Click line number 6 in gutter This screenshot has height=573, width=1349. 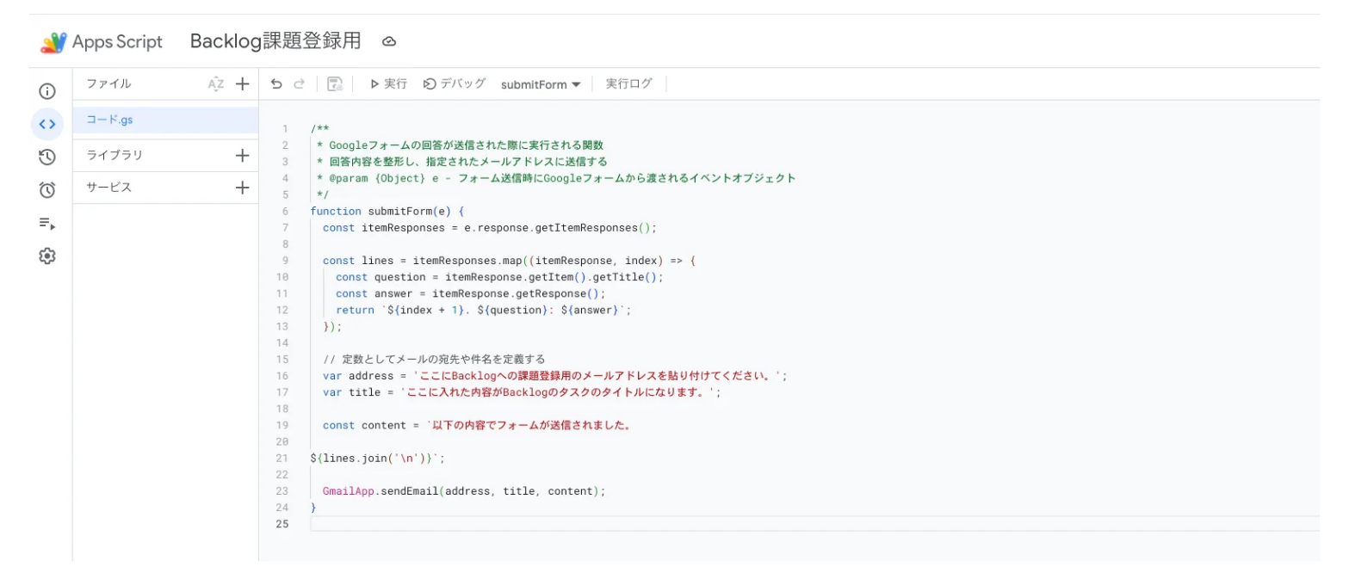click(x=285, y=212)
